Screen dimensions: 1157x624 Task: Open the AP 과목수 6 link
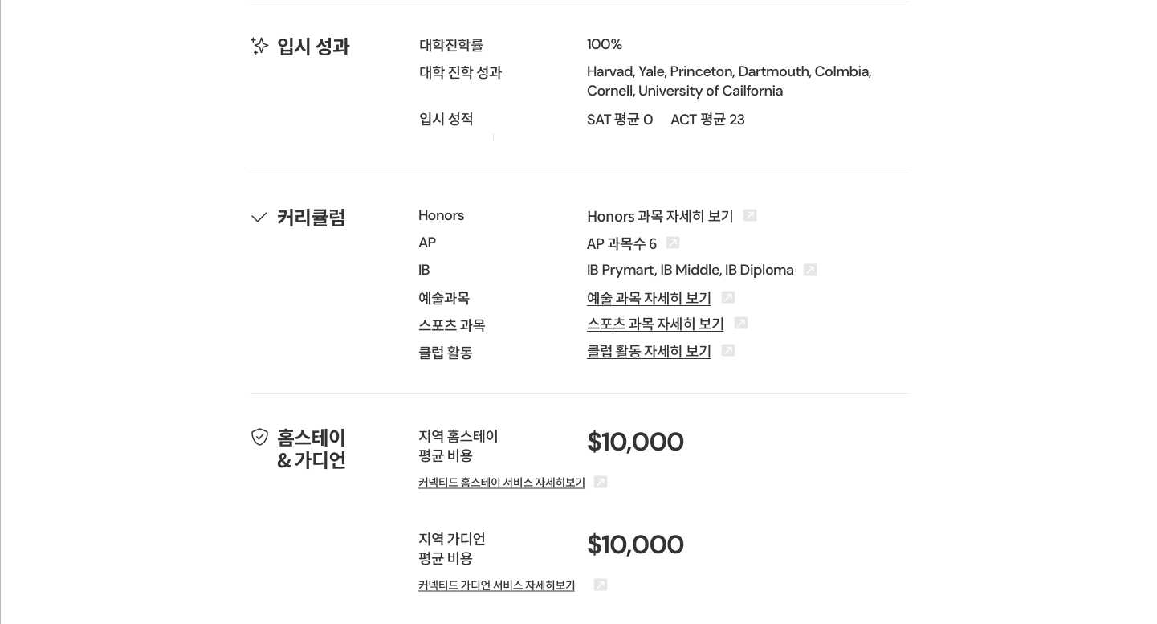pos(621,244)
